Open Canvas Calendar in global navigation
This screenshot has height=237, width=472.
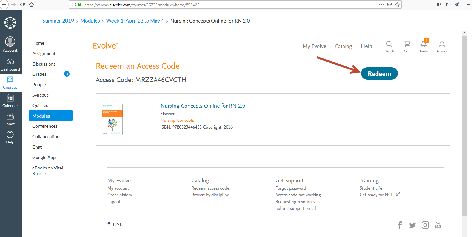tap(10, 101)
